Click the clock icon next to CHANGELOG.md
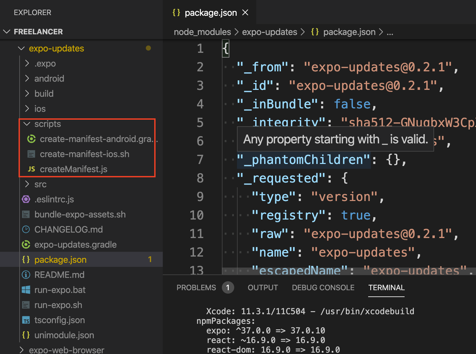 click(26, 229)
